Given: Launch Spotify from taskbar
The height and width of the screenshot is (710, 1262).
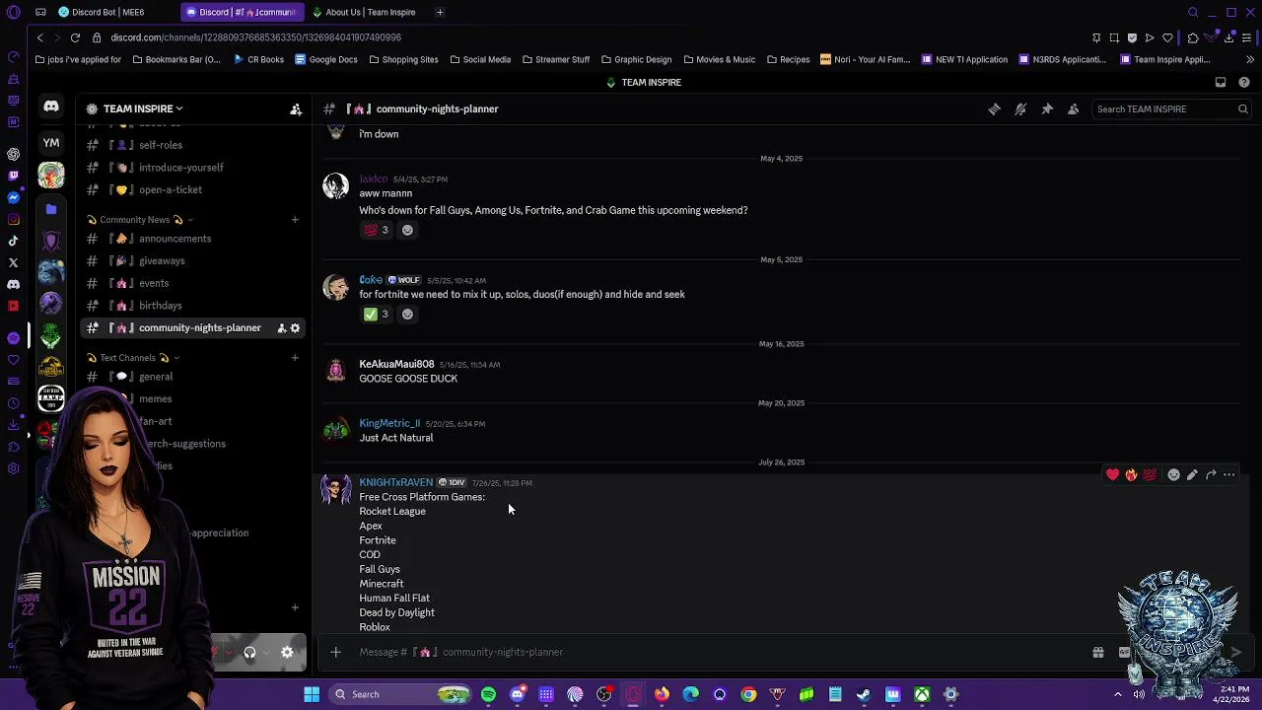Looking at the screenshot, I should coord(488,694).
